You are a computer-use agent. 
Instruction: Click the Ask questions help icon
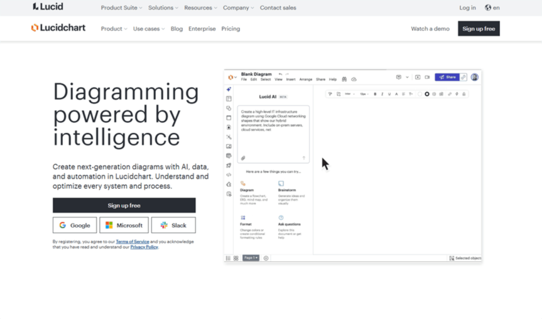point(281,218)
